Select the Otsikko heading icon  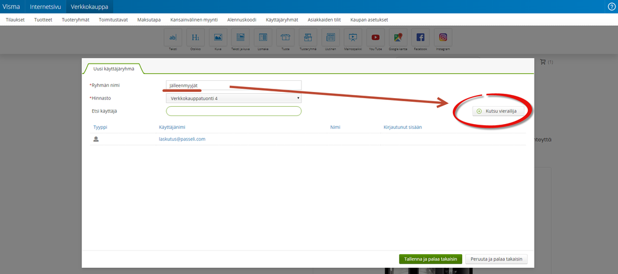(195, 38)
